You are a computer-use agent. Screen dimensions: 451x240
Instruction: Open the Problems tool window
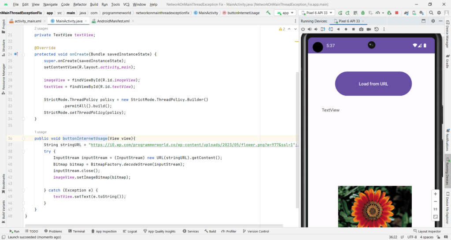coord(53,231)
